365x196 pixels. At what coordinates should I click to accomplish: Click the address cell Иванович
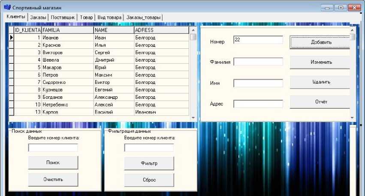tap(162, 112)
